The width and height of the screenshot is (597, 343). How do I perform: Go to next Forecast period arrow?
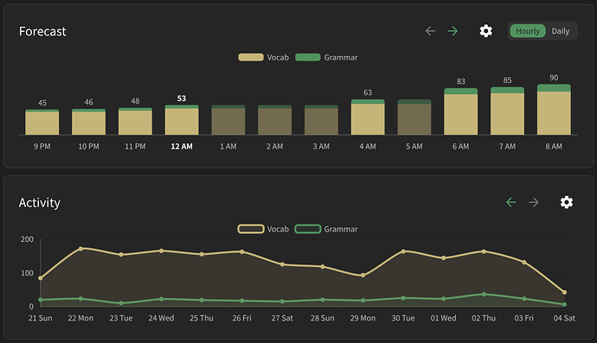tap(453, 31)
